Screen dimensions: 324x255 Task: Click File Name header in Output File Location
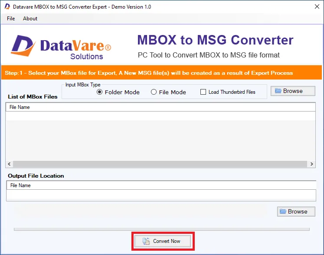click(x=161, y=185)
